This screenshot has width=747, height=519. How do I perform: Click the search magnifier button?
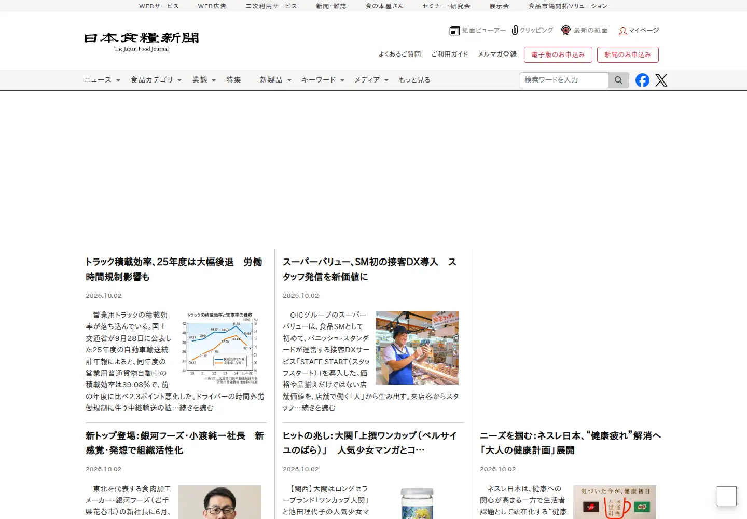pyautogui.click(x=618, y=80)
